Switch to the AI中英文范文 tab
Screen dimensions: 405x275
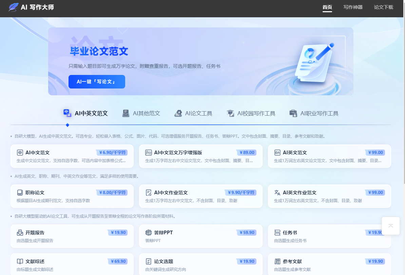pos(85,113)
